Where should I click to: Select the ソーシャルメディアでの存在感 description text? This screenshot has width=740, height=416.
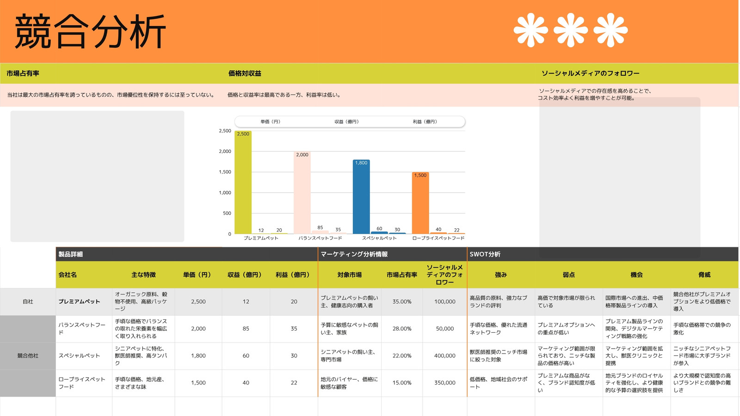coord(594,94)
